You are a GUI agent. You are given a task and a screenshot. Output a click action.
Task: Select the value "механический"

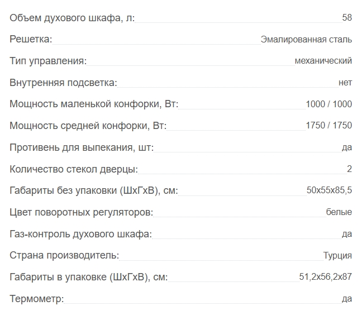[x=323, y=61]
